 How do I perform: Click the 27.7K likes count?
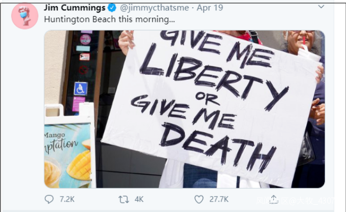(219, 200)
